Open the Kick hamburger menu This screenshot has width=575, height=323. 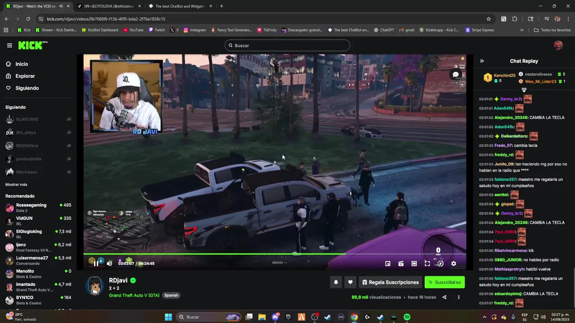coord(9,45)
